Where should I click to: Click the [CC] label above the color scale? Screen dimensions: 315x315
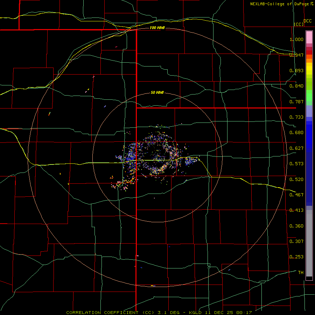point(299,24)
